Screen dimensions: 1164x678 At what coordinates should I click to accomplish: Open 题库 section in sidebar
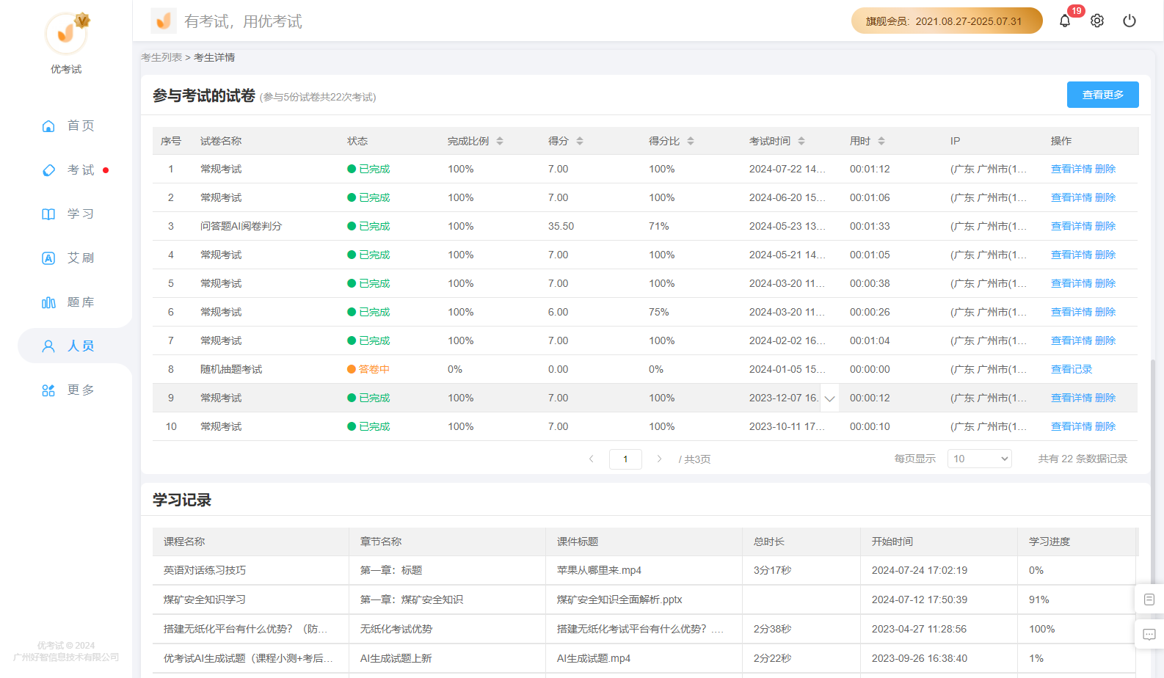click(x=68, y=302)
